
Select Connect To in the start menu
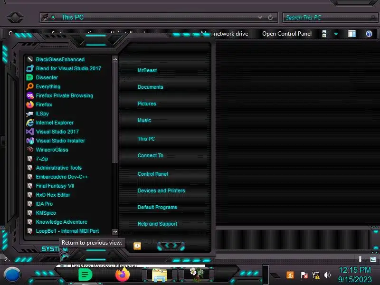point(150,156)
